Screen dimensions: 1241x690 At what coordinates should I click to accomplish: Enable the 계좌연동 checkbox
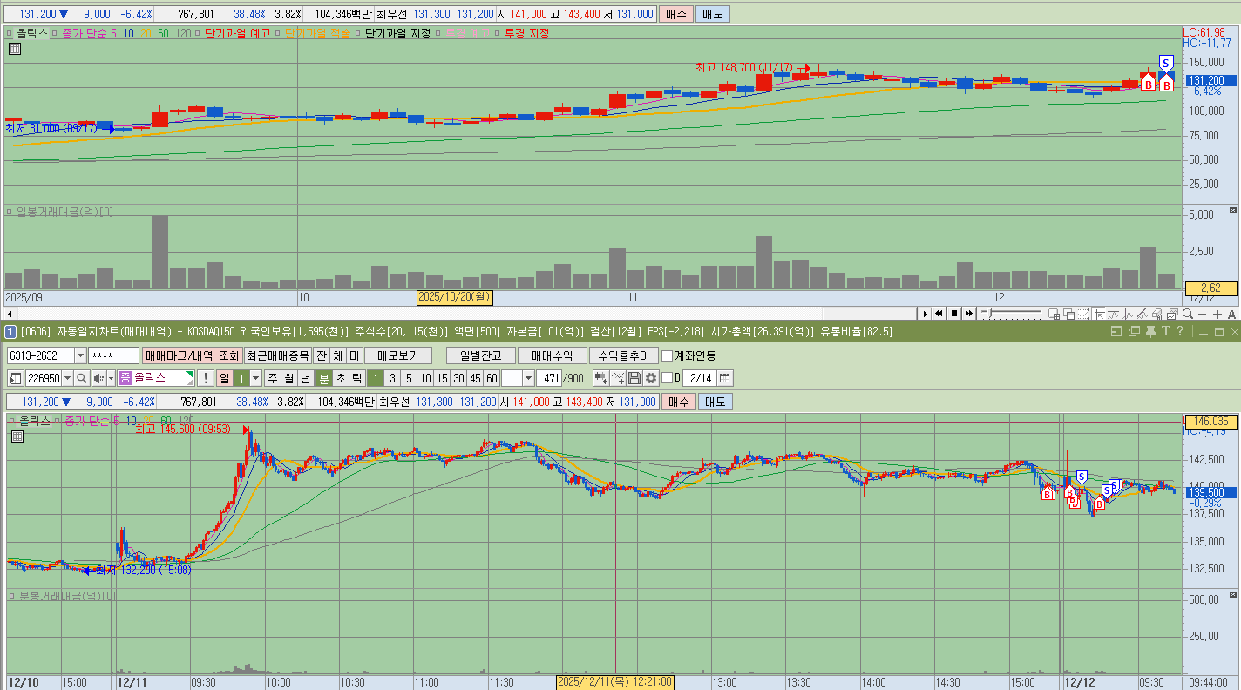pos(668,355)
